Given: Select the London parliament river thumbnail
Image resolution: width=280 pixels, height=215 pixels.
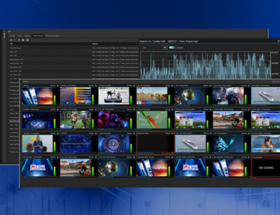Looking at the screenshot, I should tap(152, 96).
